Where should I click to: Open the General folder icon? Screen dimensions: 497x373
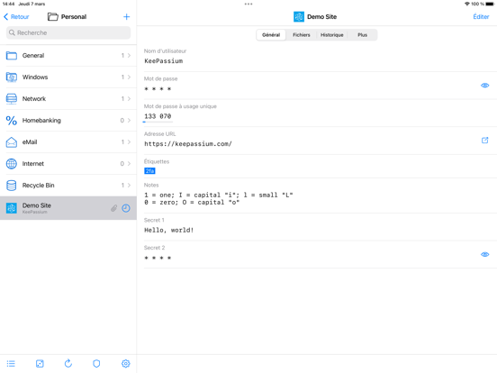click(12, 56)
